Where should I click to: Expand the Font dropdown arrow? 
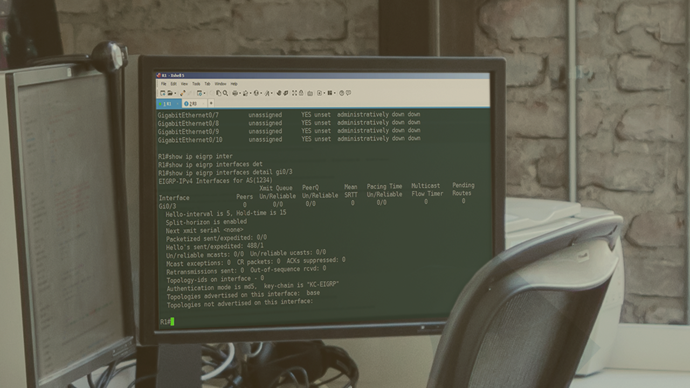click(272, 93)
